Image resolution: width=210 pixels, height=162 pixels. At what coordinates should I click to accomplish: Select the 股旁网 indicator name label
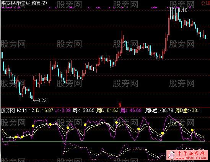pyautogui.click(x=8, y=111)
